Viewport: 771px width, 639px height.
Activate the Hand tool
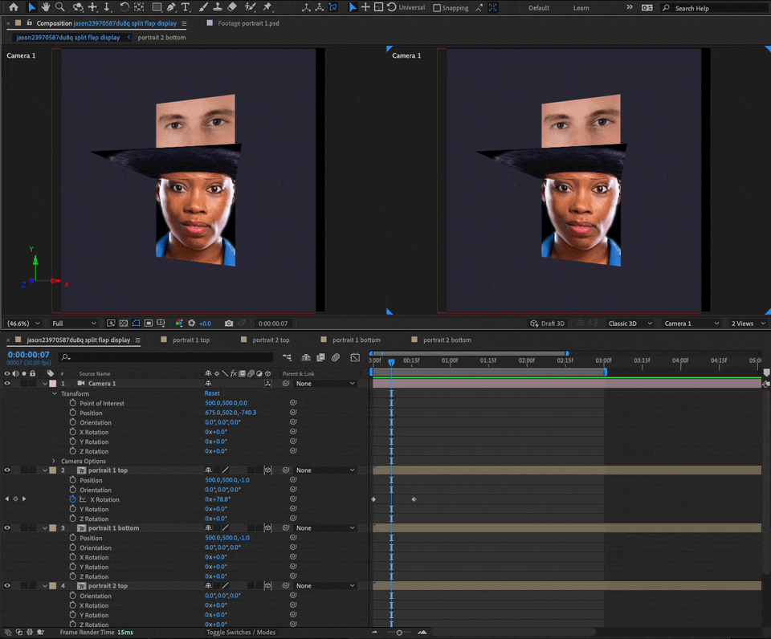pos(47,8)
